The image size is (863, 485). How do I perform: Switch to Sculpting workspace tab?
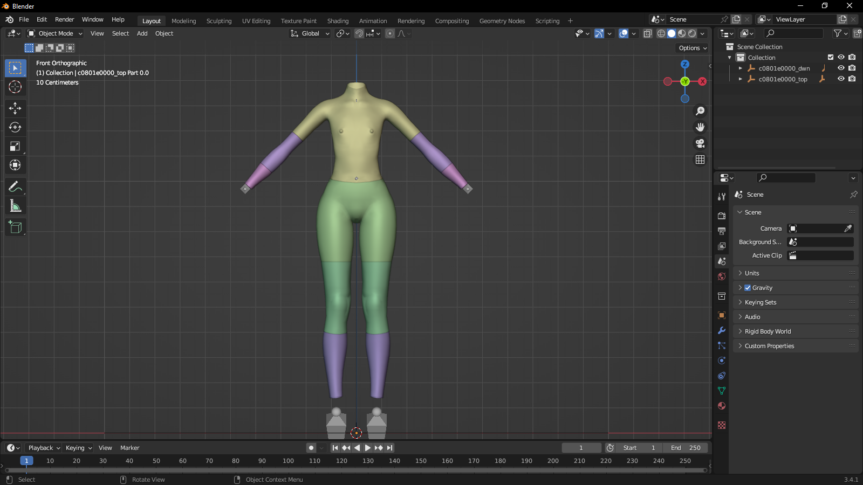(x=219, y=21)
